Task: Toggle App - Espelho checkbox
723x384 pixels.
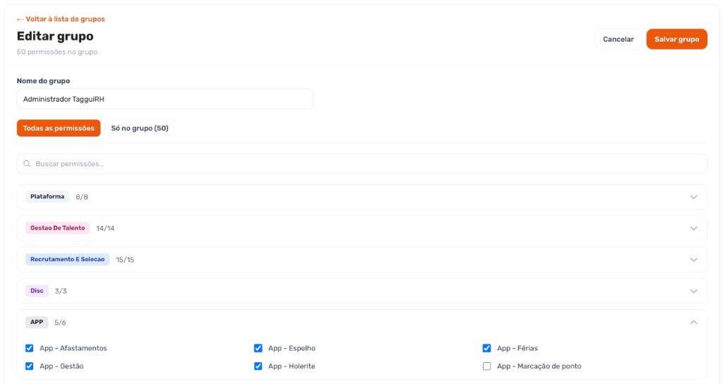Action: (x=258, y=348)
